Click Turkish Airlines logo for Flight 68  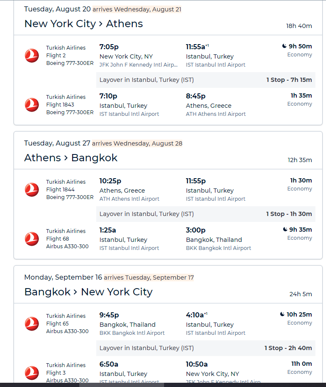32,238
